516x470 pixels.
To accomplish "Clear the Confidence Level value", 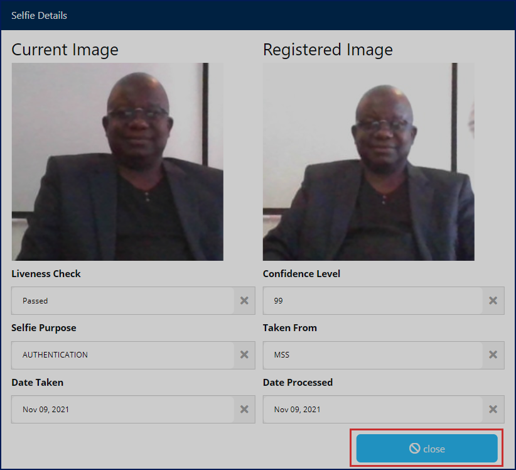I will [493, 301].
